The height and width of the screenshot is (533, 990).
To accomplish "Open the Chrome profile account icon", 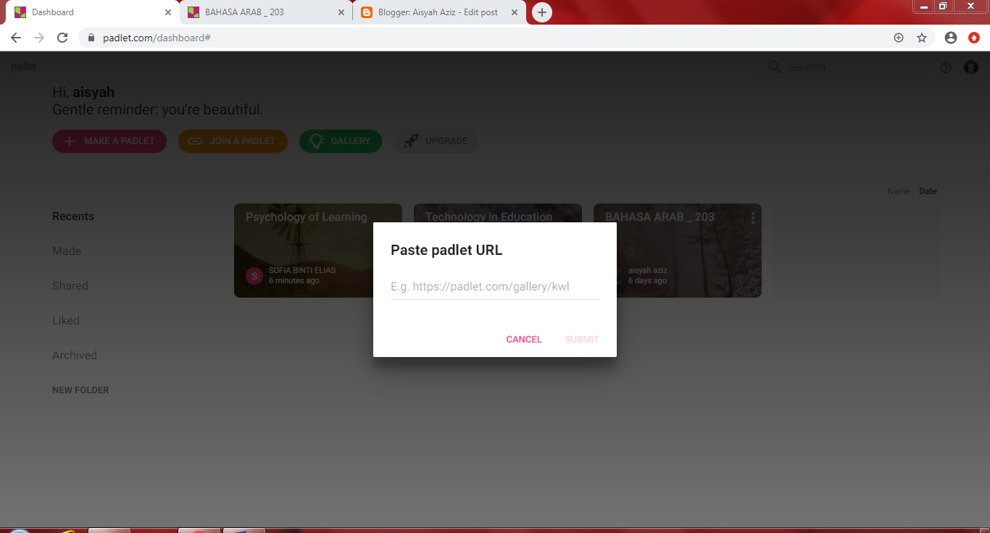I will coord(951,38).
